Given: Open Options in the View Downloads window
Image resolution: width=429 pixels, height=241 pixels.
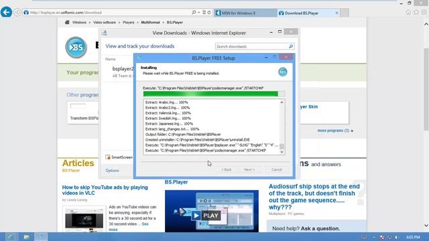Looking at the screenshot, I should coord(112,171).
